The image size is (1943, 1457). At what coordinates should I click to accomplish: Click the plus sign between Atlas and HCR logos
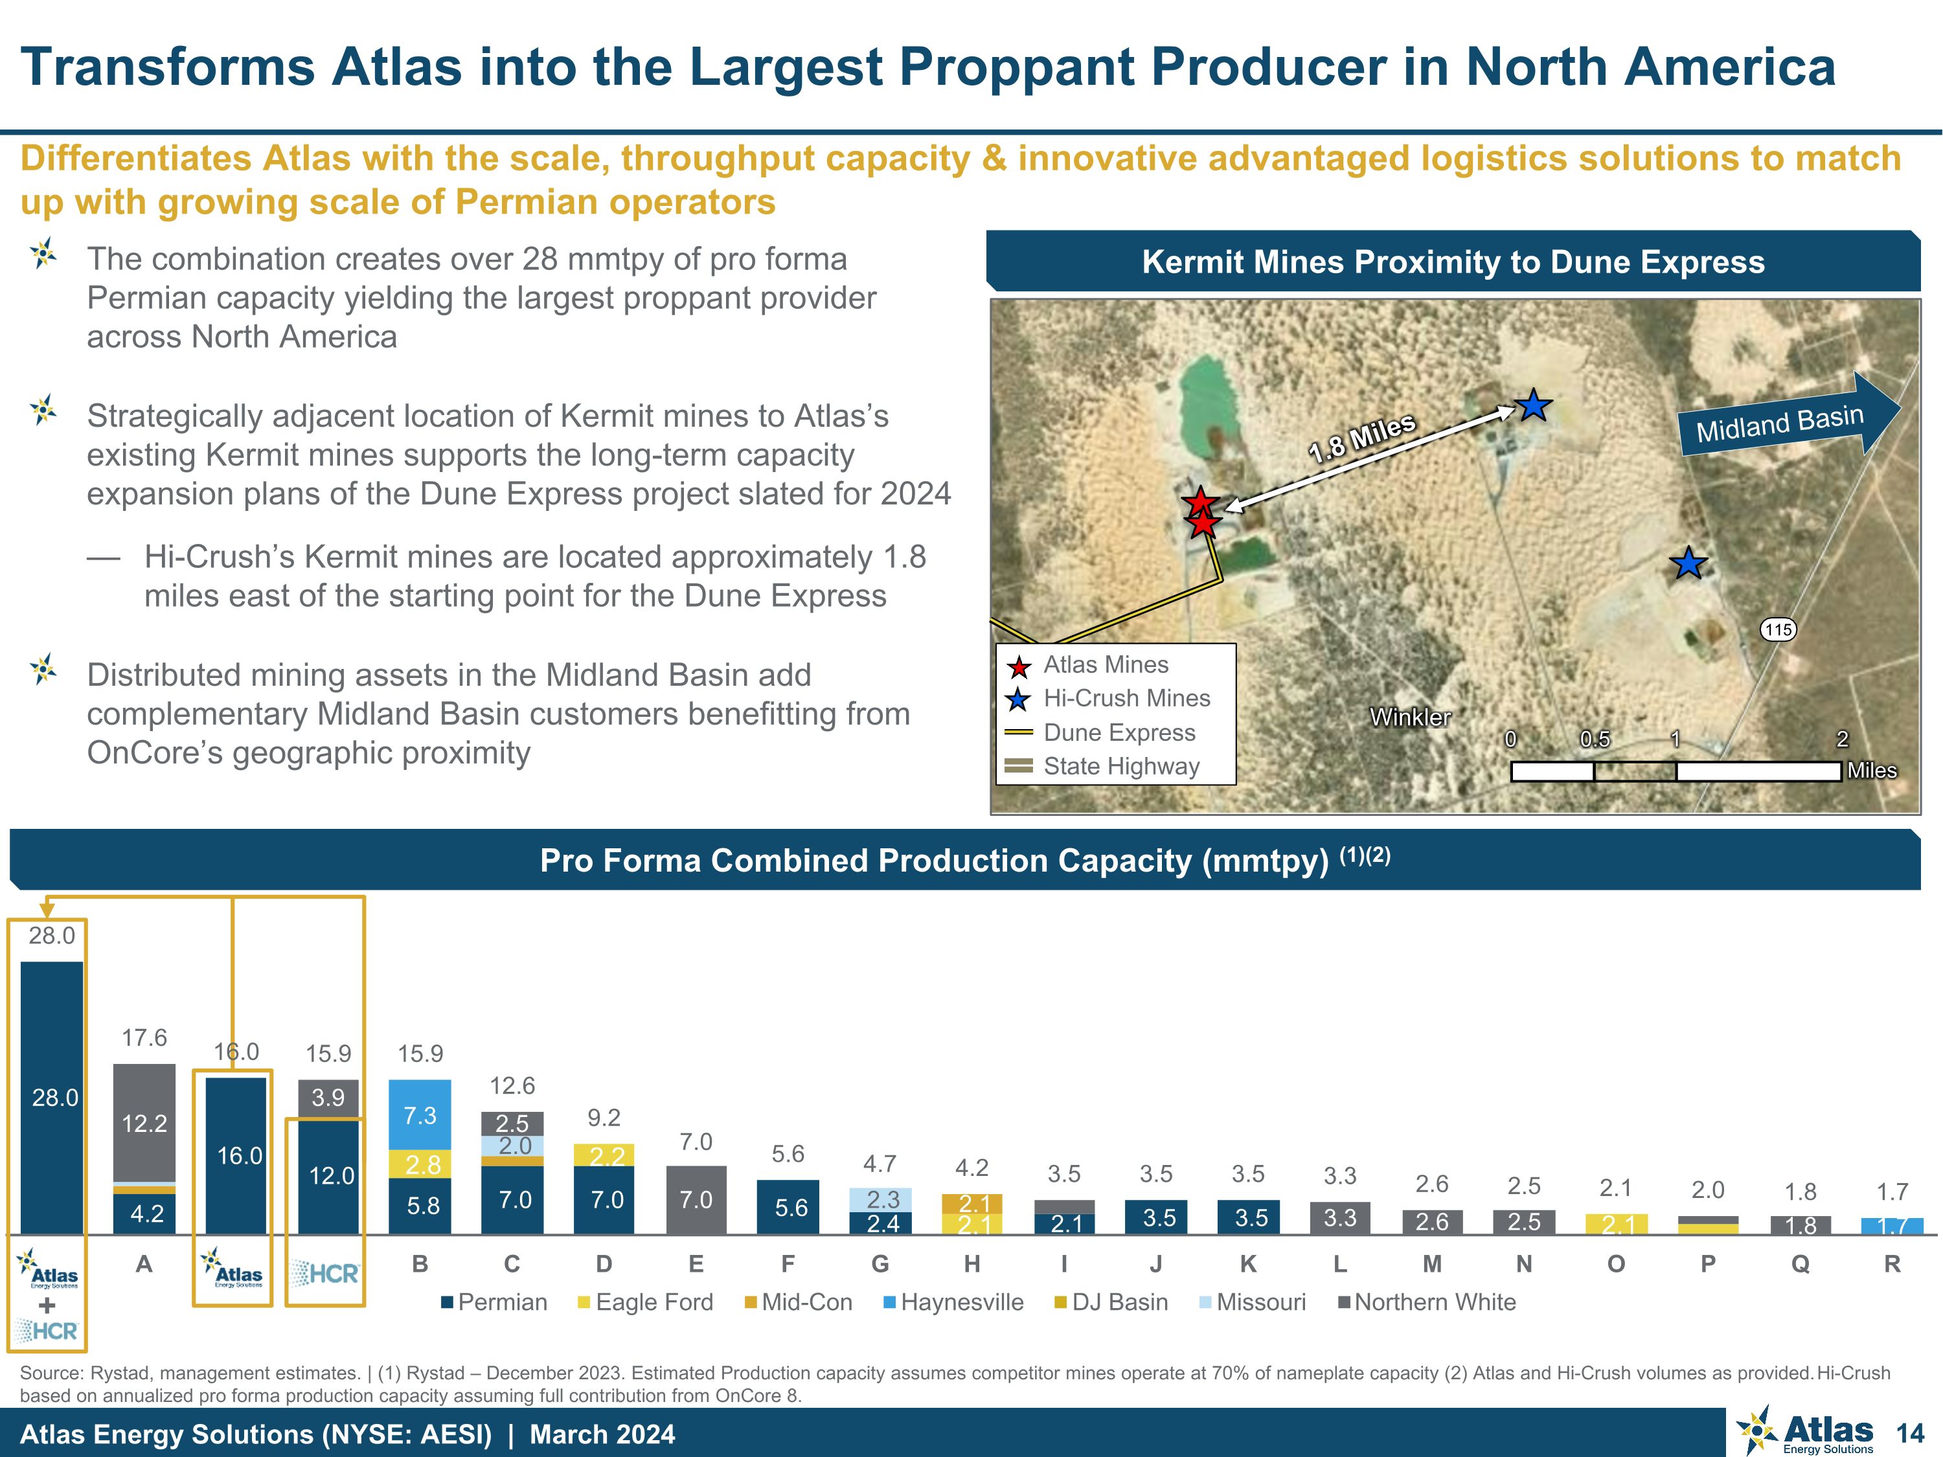(47, 1306)
